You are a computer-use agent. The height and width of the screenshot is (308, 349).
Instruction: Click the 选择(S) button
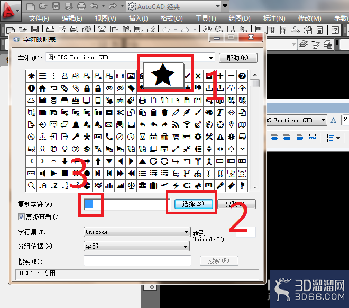pos(194,204)
